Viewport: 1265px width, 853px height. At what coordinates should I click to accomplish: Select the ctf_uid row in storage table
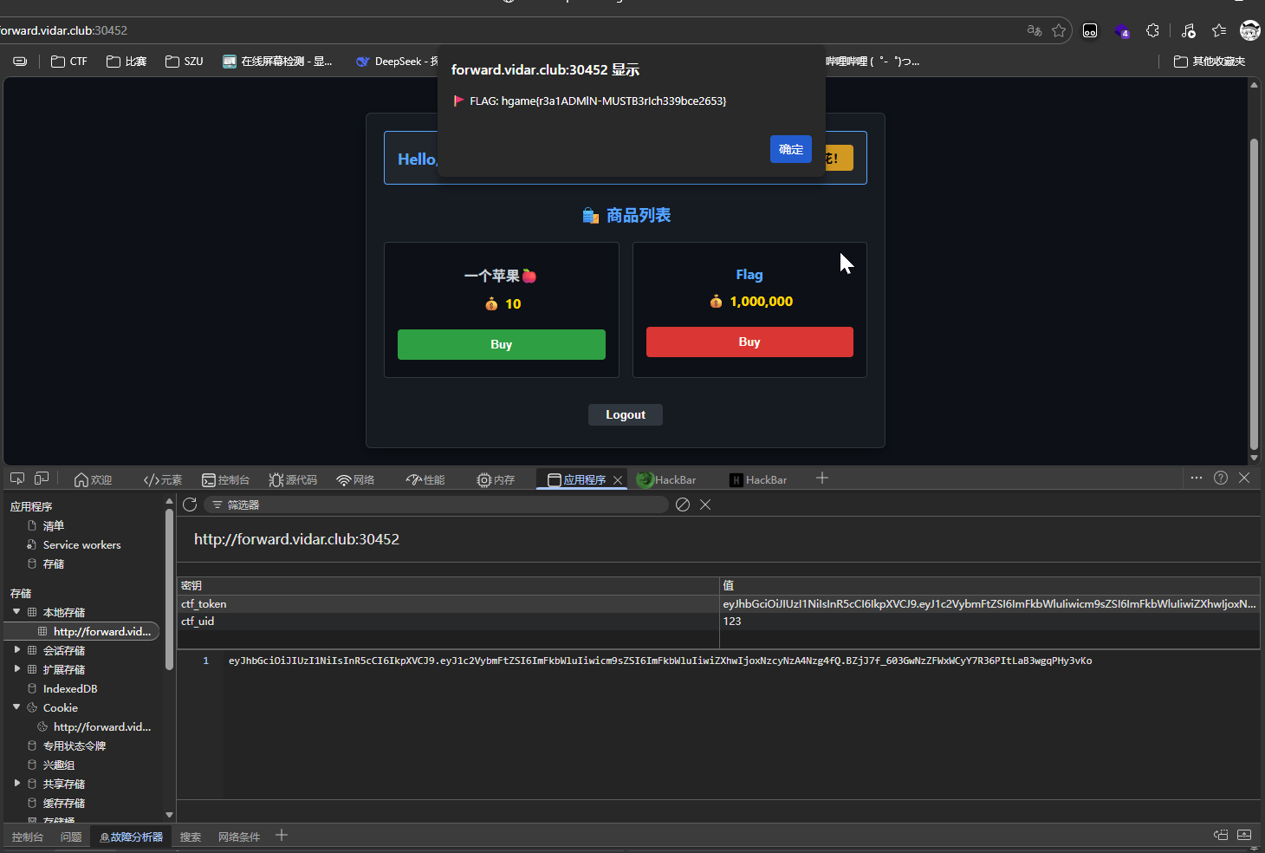447,622
